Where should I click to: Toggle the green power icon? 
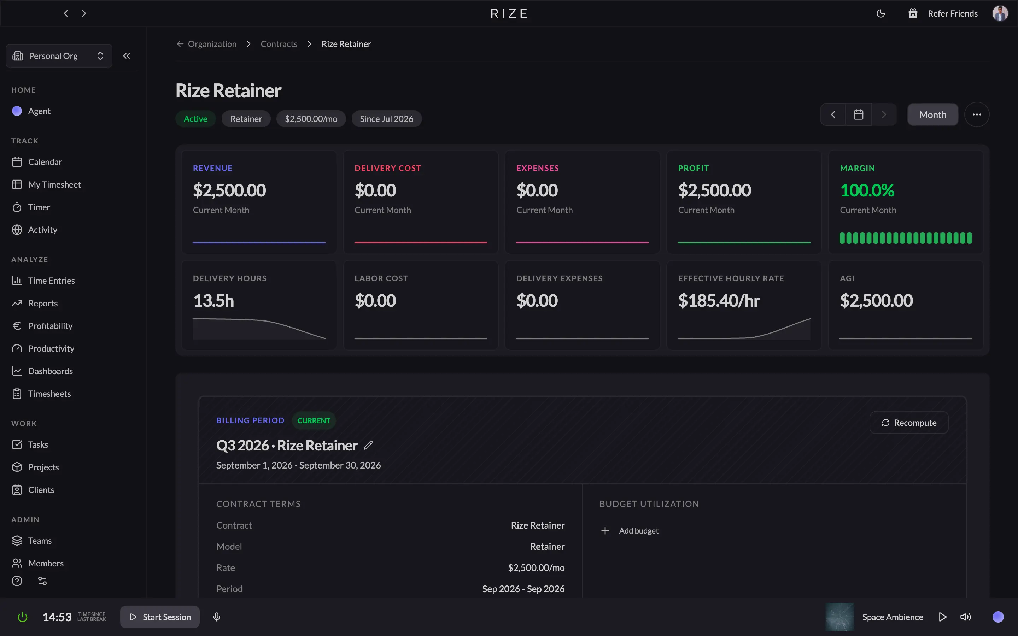pyautogui.click(x=23, y=617)
